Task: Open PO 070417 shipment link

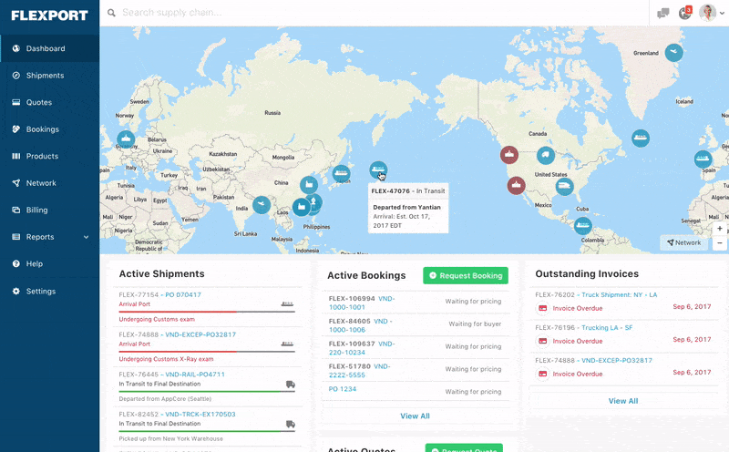Action: pyautogui.click(x=183, y=295)
